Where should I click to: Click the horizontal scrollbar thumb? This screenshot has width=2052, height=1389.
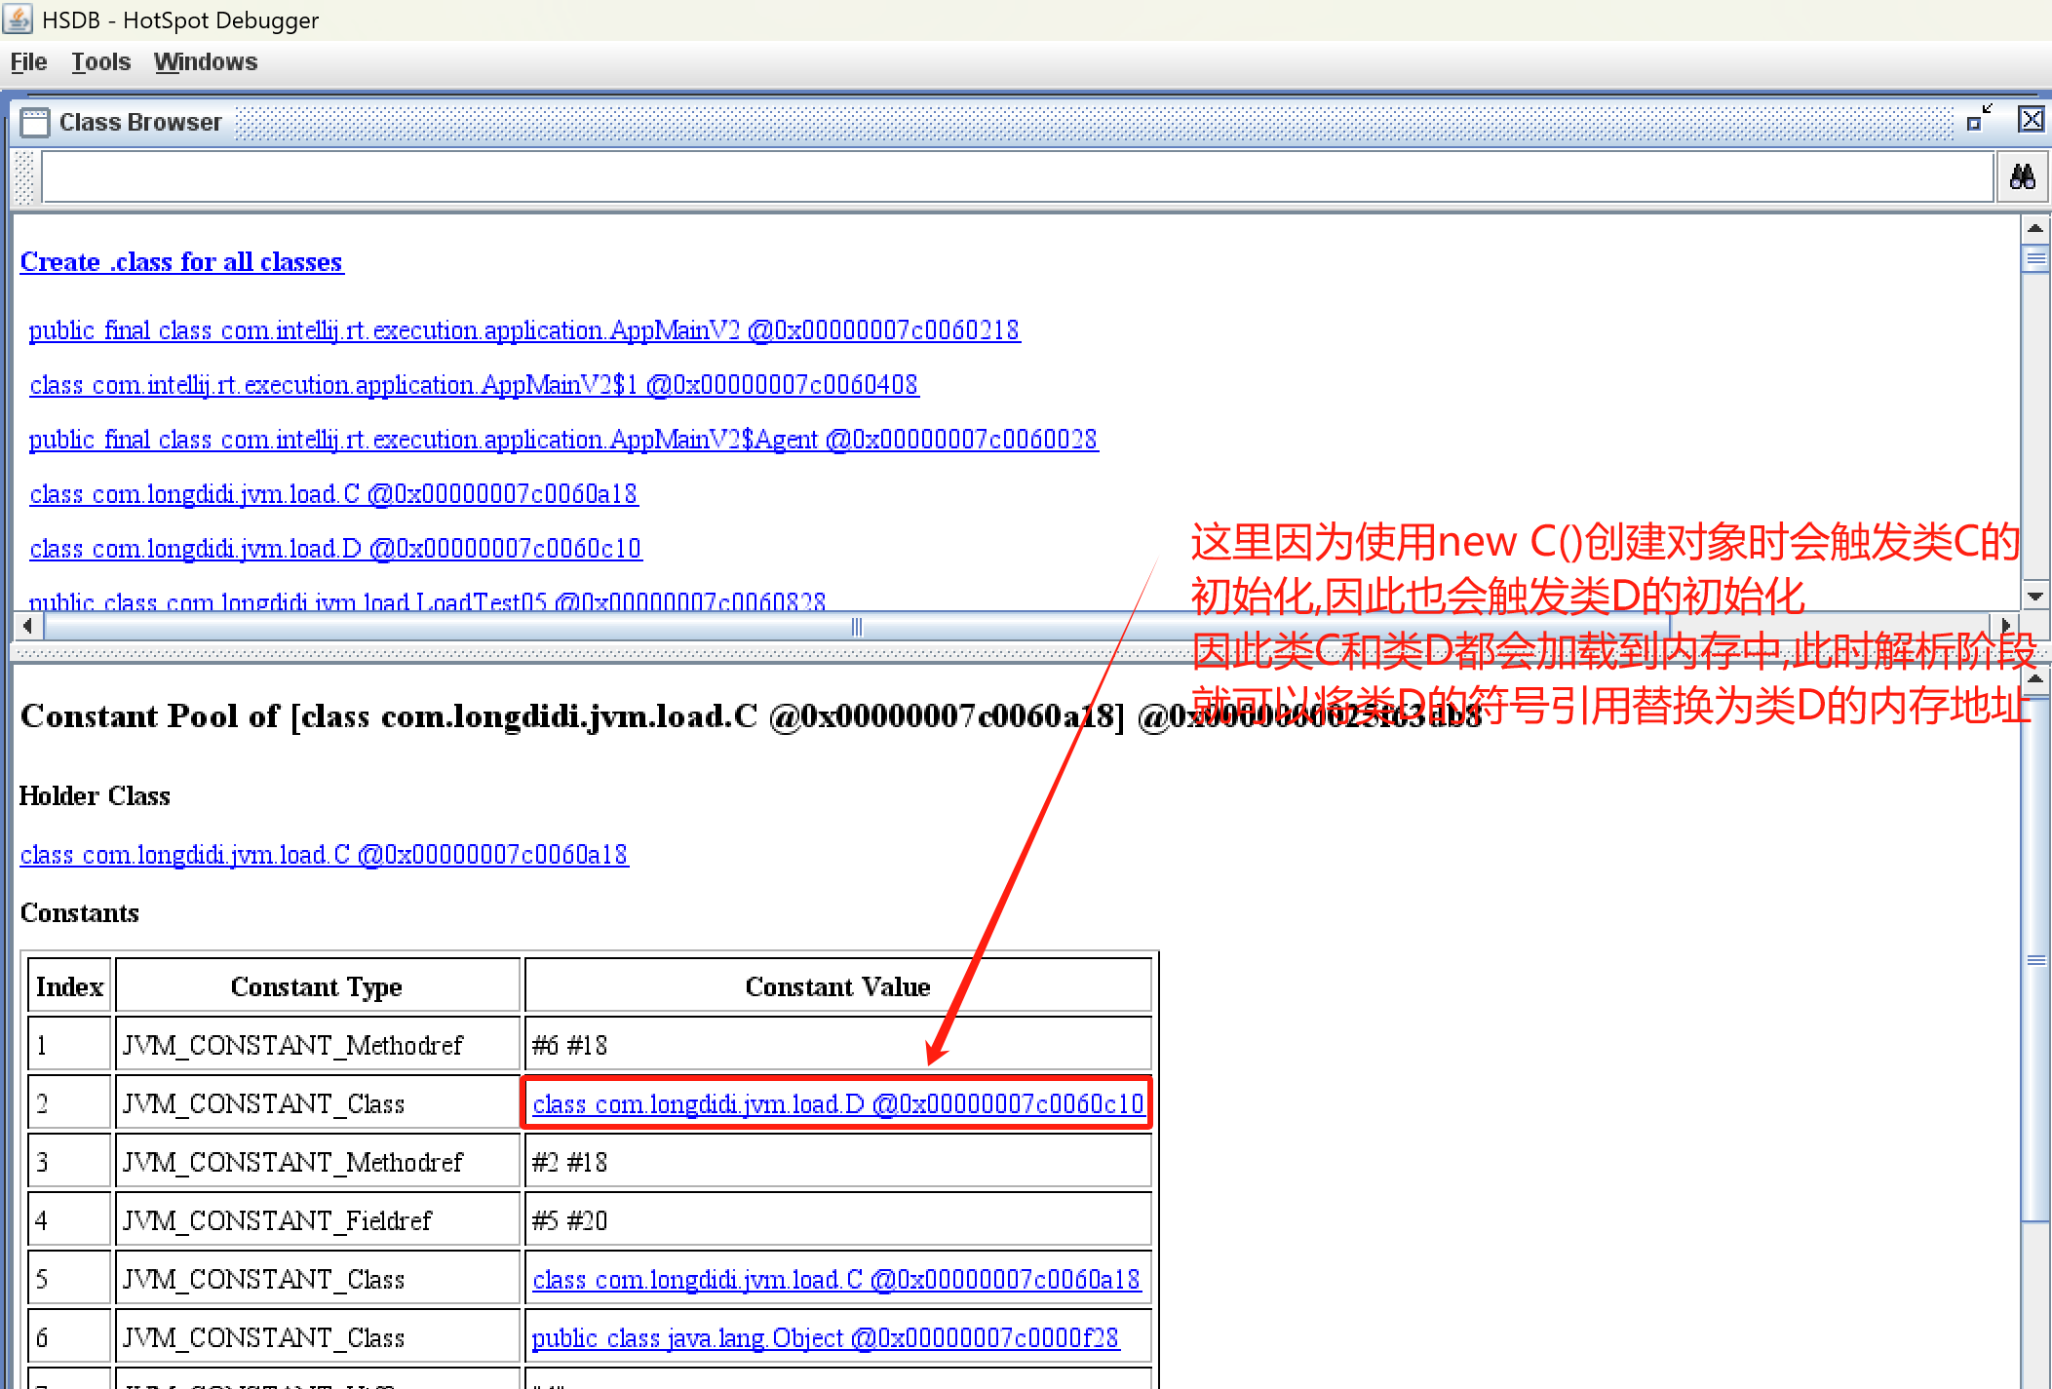pos(856,626)
